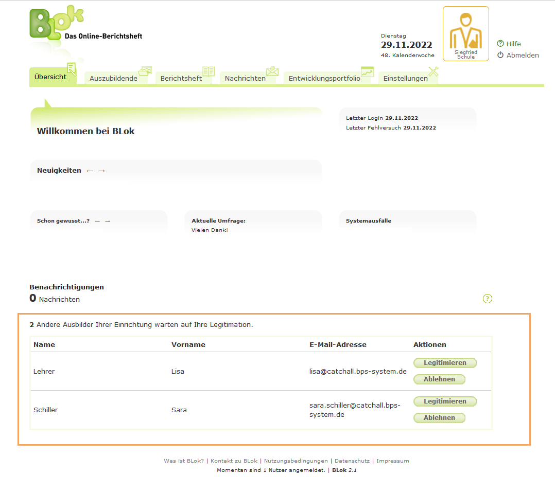Click the icon on the Auszubildende tab
The width and height of the screenshot is (555, 477).
145,71
